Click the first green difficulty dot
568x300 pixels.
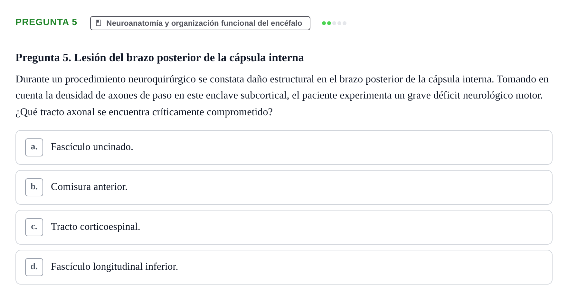[324, 23]
